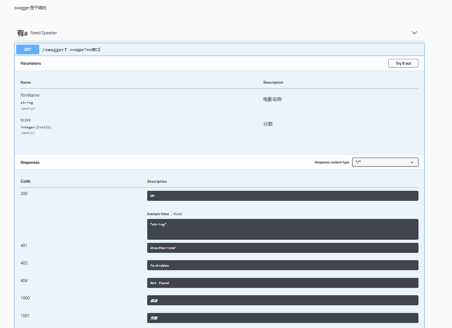
Task: Click the OK response description bar
Action: click(x=282, y=196)
